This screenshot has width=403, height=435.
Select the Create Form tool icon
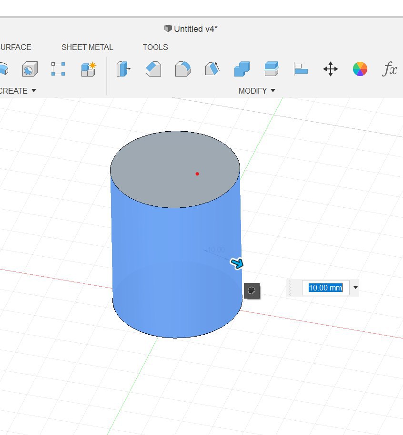pos(89,69)
